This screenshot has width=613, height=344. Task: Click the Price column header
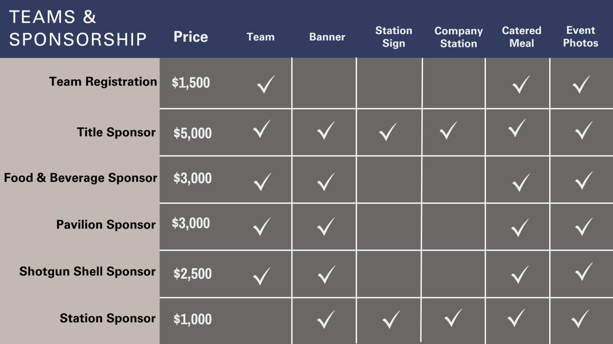point(191,37)
